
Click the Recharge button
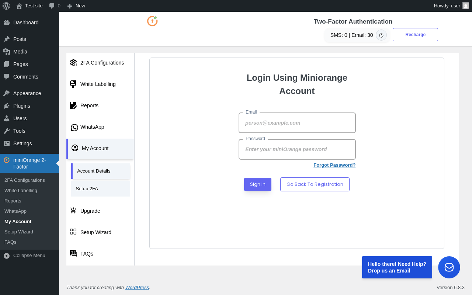pos(415,35)
